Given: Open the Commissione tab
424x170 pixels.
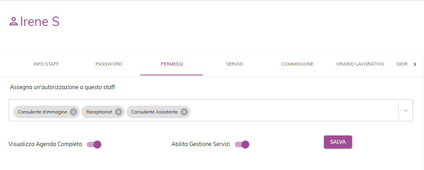Looking at the screenshot, I should pos(297,64).
